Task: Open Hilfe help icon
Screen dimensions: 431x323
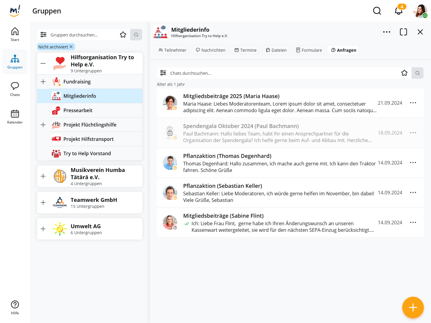Action: [x=15, y=307]
